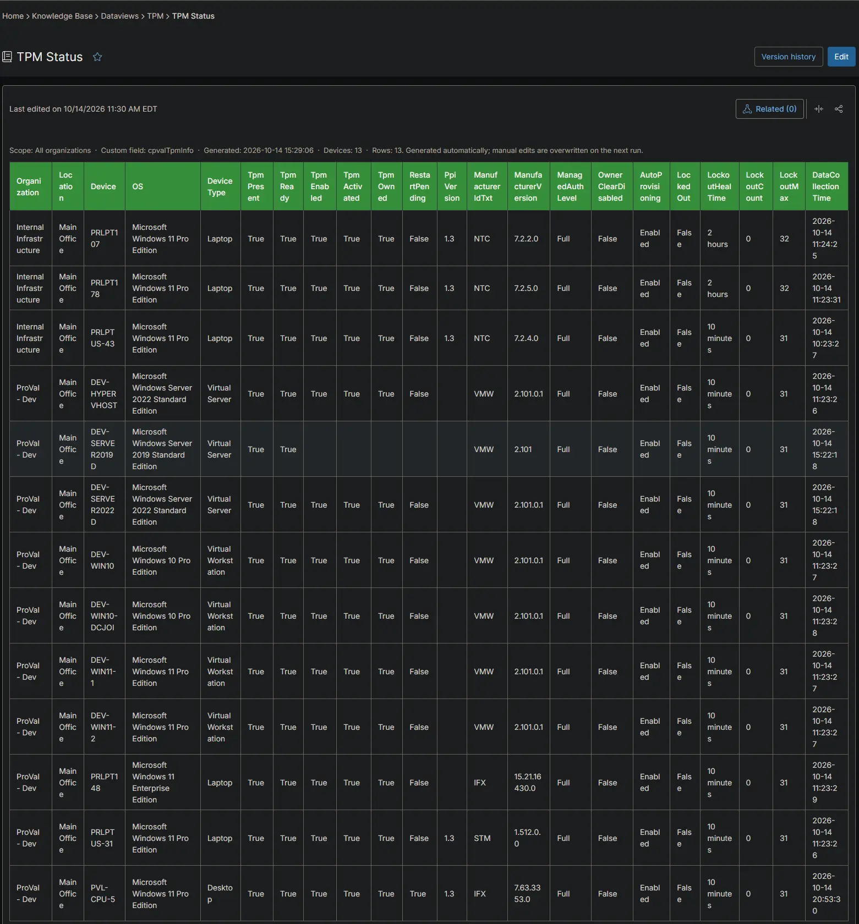This screenshot has width=859, height=924.
Task: Click the Organization column header
Action: (x=31, y=186)
